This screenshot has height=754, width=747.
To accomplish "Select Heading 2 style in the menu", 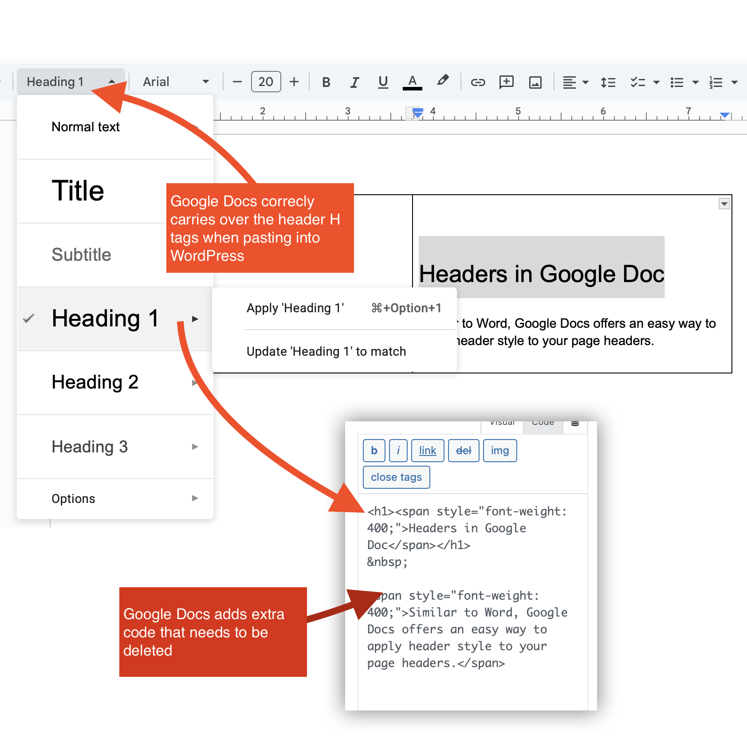I will [x=115, y=383].
